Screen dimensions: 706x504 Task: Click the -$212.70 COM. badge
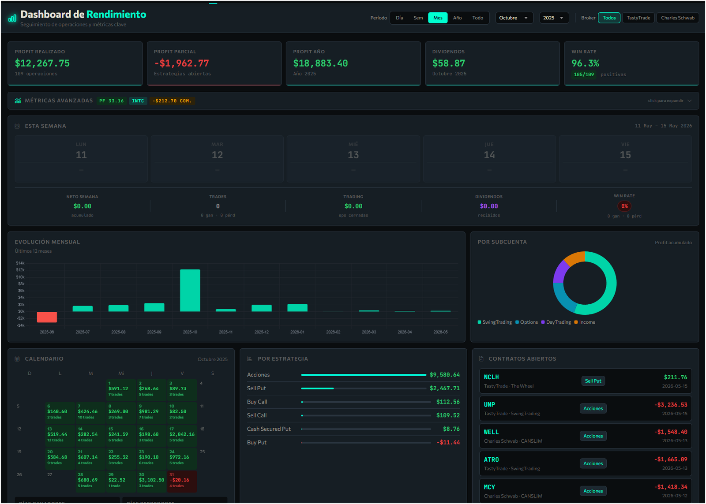[x=172, y=101]
